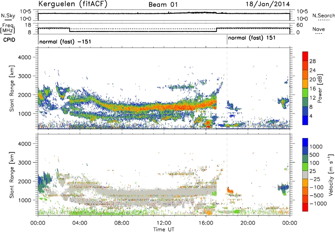Screen dimensions: 335x232
Task: Click the "500" value on Velocity scale
Action: tap(314, 155)
